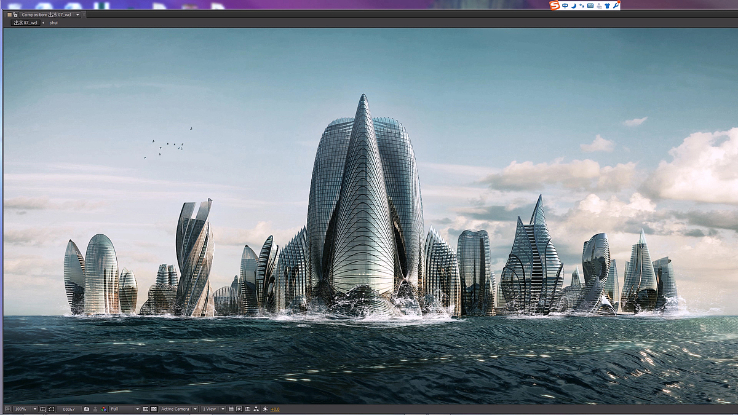This screenshot has width=738, height=415.
Task: Click the Sogou user login icon
Action: (599, 6)
